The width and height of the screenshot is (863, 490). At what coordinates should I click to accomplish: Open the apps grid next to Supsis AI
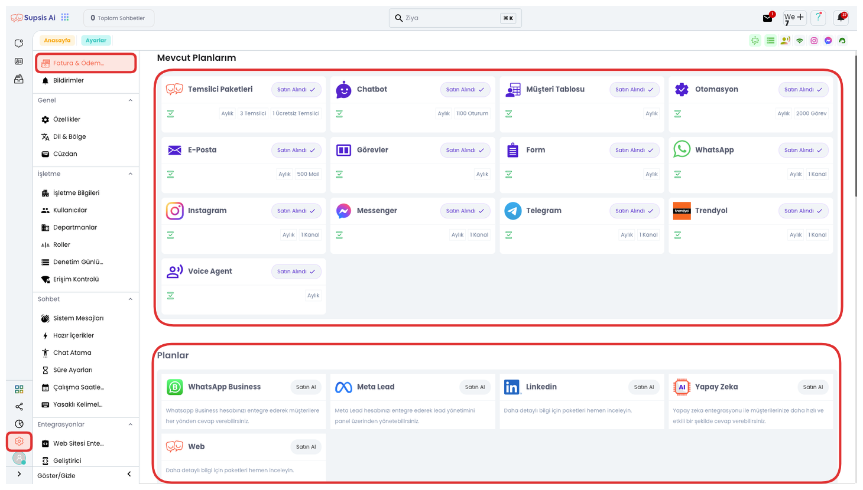(65, 18)
